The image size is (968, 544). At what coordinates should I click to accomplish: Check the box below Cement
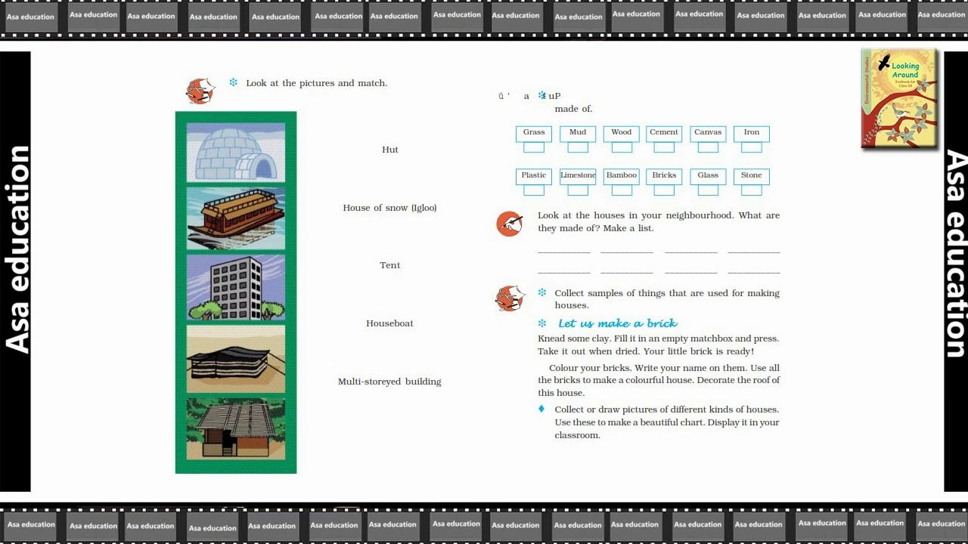[x=664, y=147]
